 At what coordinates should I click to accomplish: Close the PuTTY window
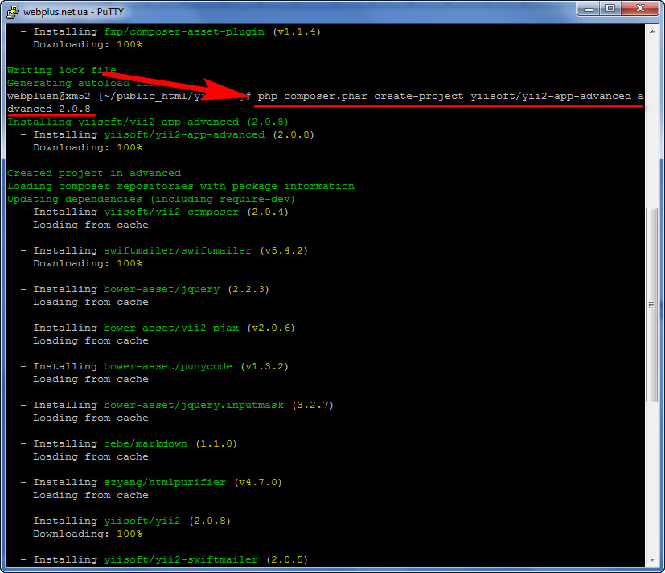click(640, 9)
